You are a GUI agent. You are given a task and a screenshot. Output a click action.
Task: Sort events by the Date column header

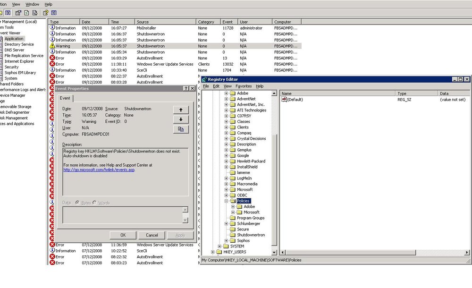94,22
